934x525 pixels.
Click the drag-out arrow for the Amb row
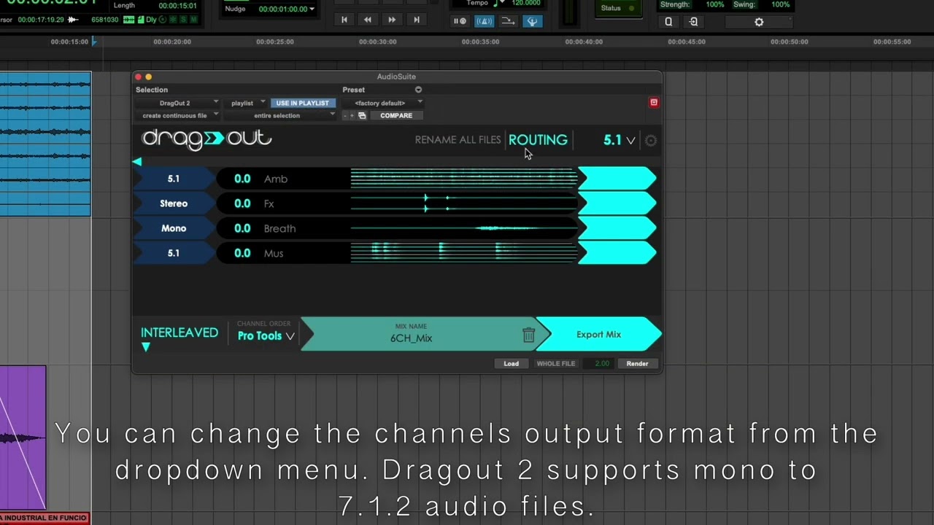pyautogui.click(x=617, y=179)
